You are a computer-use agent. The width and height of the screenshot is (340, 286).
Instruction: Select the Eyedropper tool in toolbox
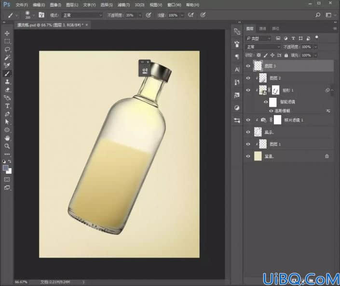click(7, 65)
